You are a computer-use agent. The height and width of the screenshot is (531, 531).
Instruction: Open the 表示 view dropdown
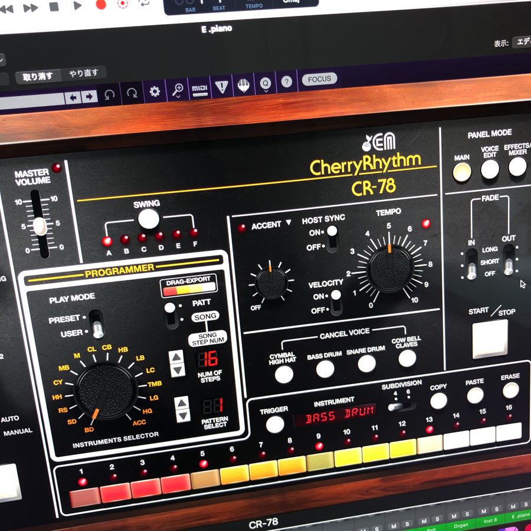[522, 42]
